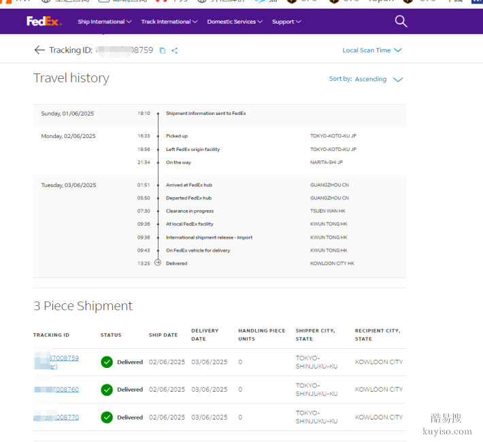The width and height of the screenshot is (483, 442).
Task: Click the Ship Date column header
Action: [163, 335]
